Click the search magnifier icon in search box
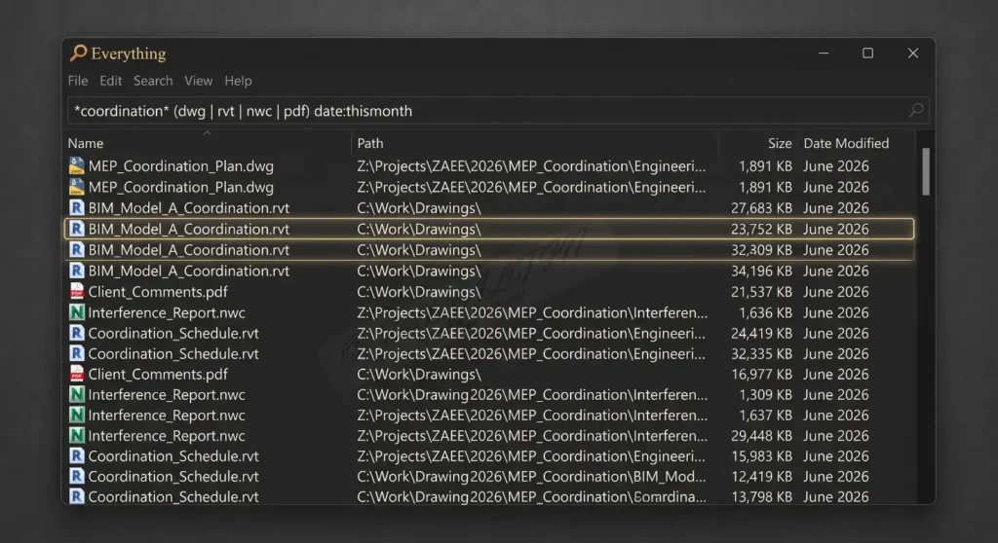 coord(916,111)
